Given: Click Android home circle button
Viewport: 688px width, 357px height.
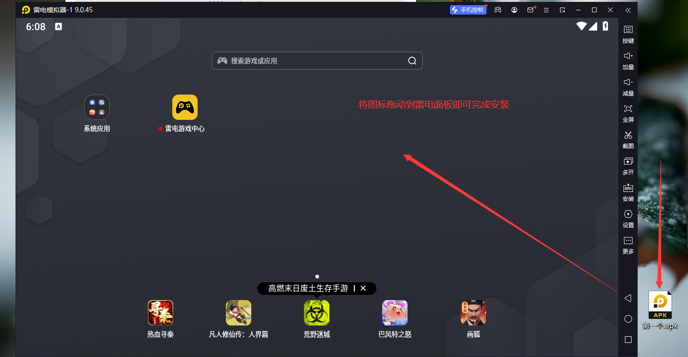Looking at the screenshot, I should (x=628, y=319).
